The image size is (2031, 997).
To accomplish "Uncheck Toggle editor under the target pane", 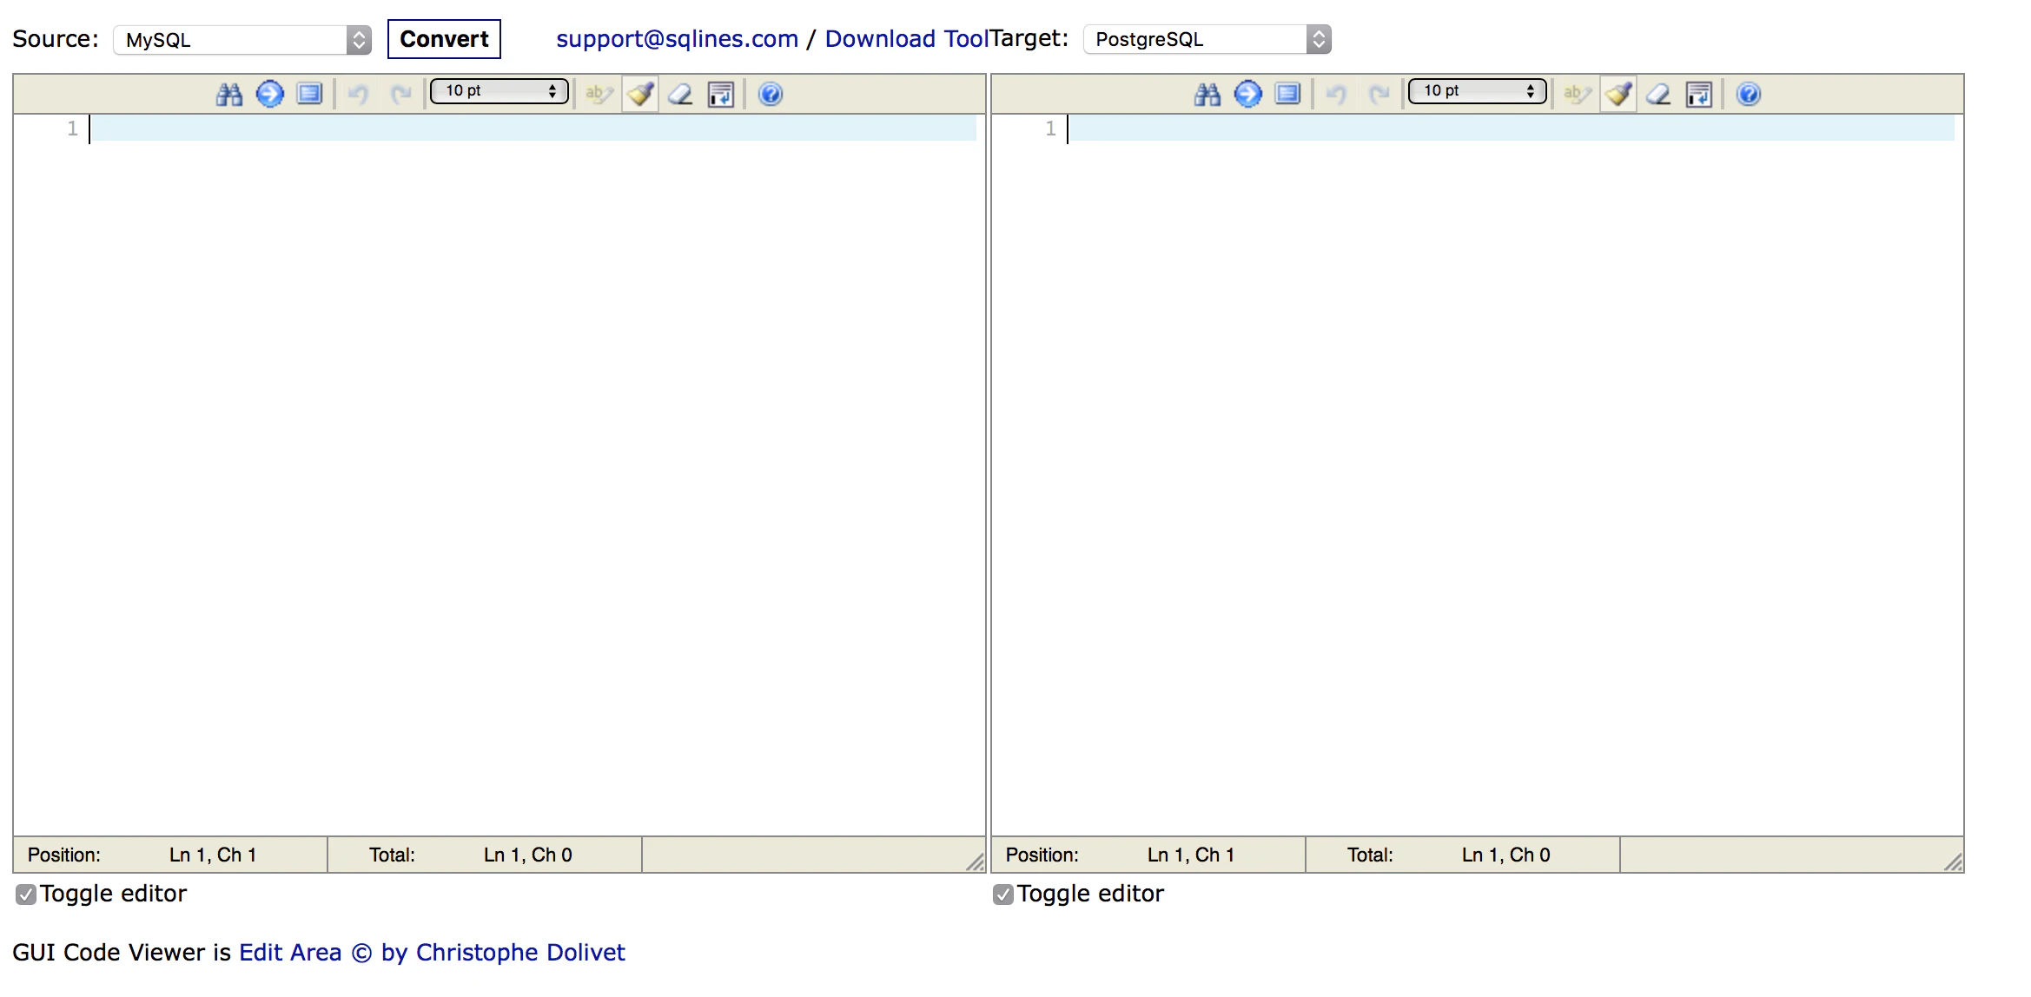I will click(x=1003, y=895).
